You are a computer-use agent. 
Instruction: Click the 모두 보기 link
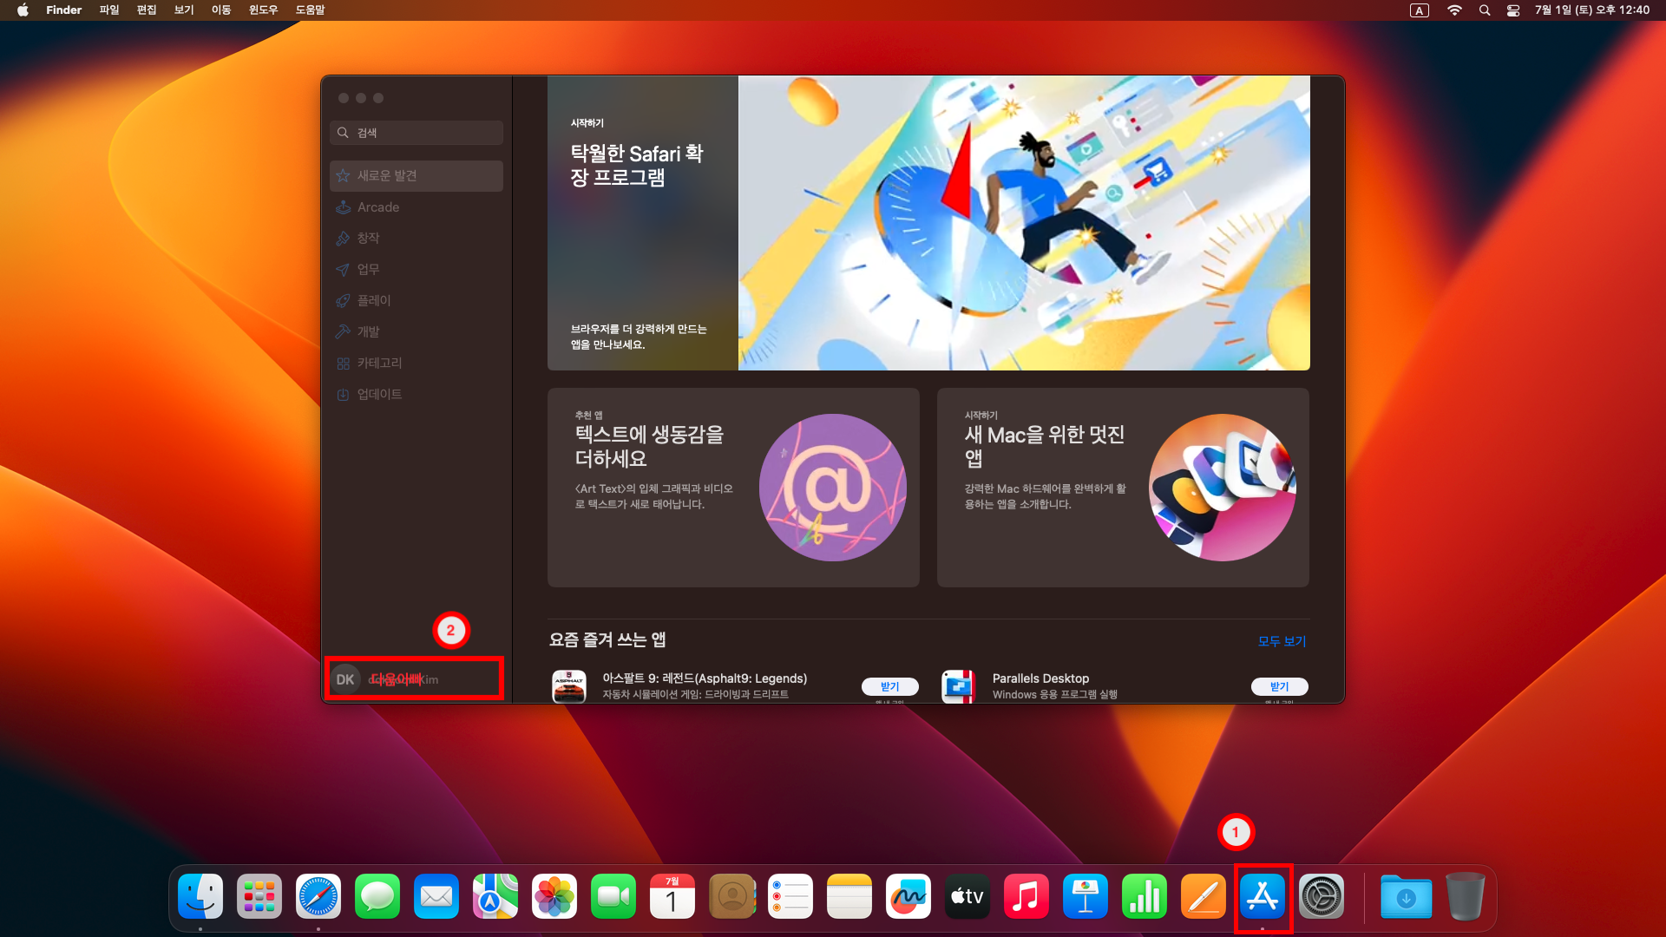coord(1282,641)
